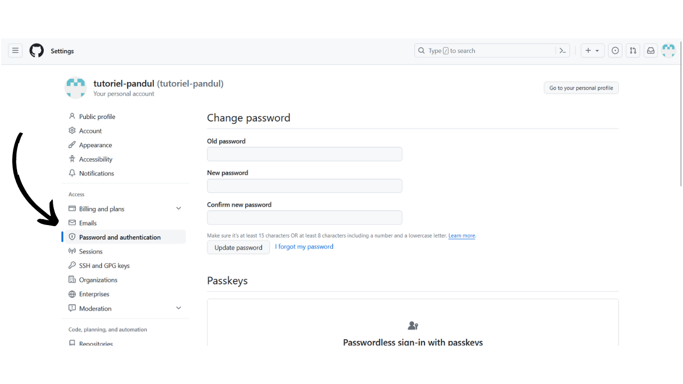The height and width of the screenshot is (384, 683).
Task: Click inside the Old password field
Action: pos(304,154)
